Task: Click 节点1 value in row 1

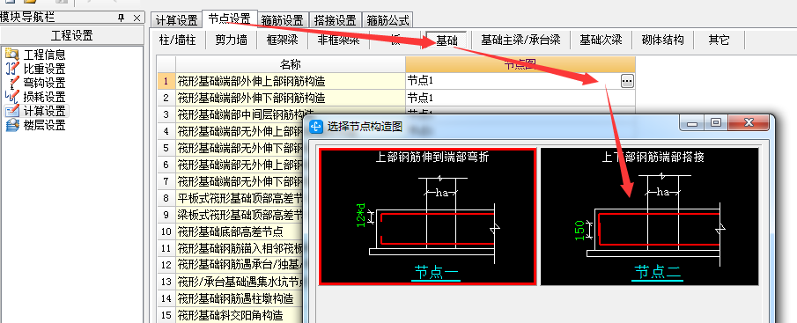Action: pos(420,81)
